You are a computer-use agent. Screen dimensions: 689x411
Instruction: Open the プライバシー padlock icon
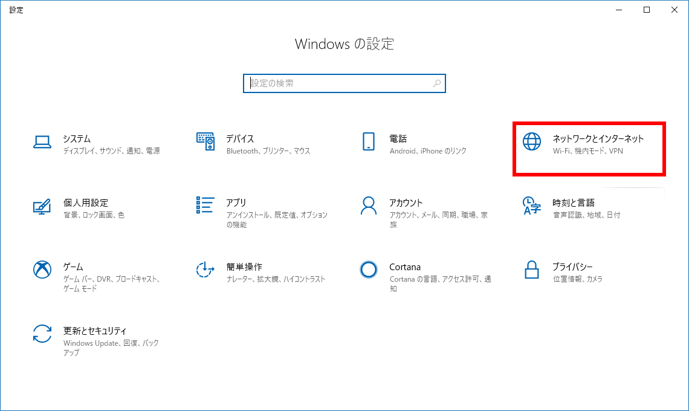point(532,270)
